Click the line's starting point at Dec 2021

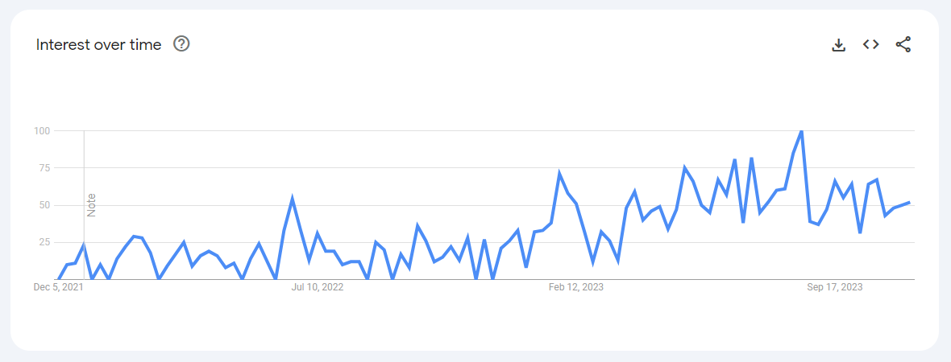tap(59, 279)
